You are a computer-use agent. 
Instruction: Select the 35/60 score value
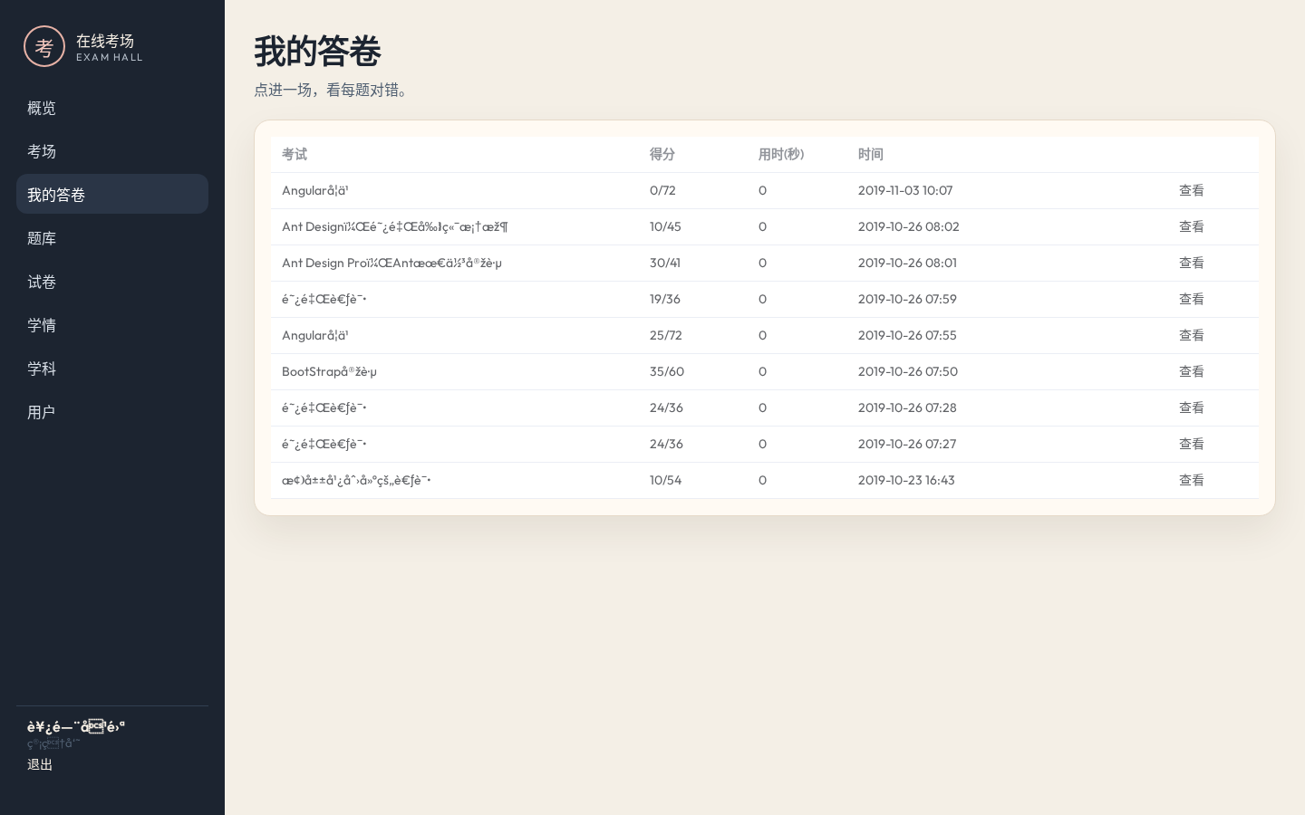click(667, 371)
